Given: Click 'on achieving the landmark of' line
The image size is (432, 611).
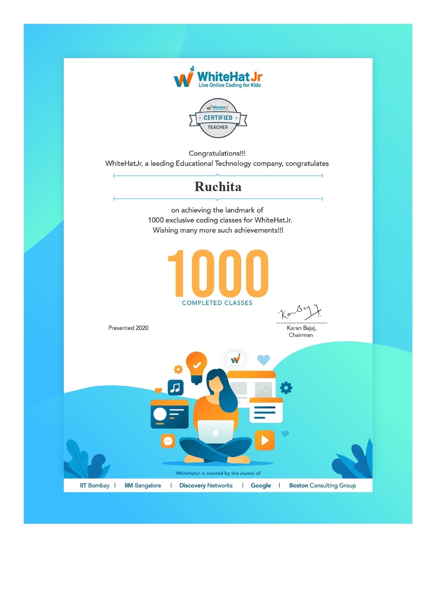Looking at the screenshot, I should pos(217,210).
